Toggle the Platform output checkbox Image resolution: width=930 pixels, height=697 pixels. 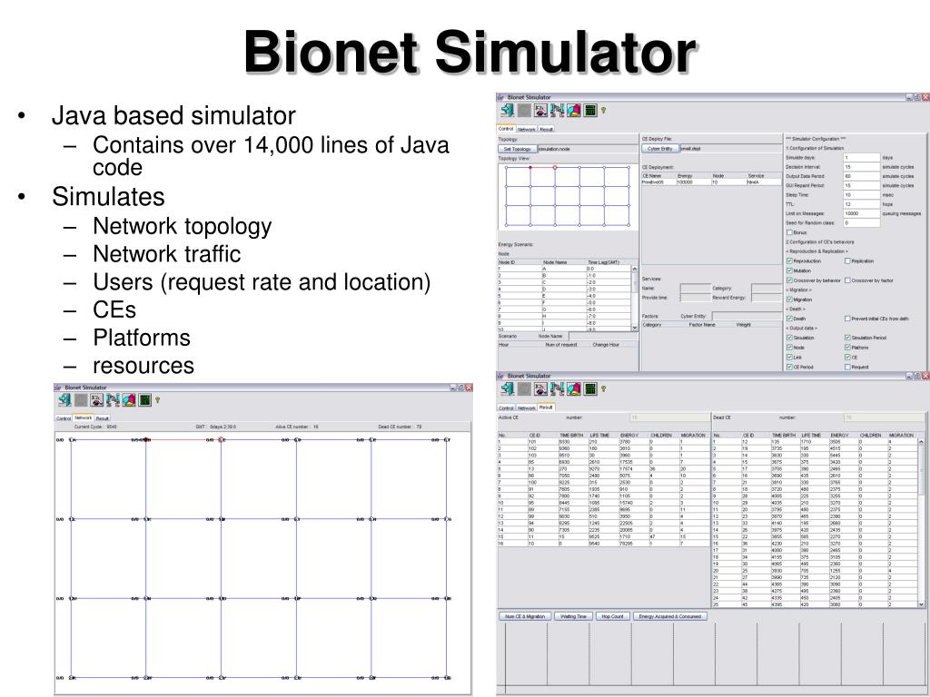(847, 348)
